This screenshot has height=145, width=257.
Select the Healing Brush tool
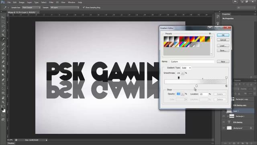(x=3, y=44)
